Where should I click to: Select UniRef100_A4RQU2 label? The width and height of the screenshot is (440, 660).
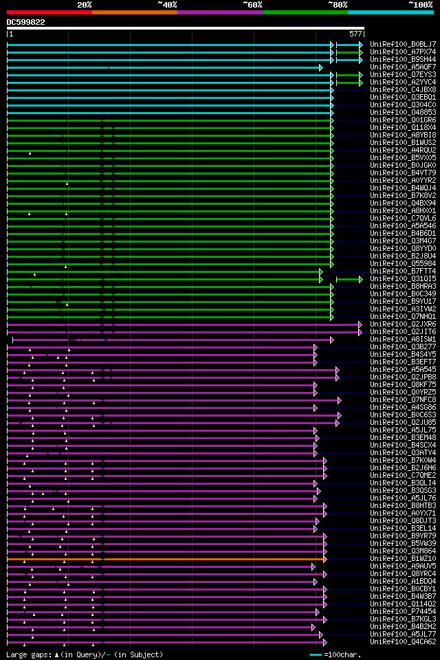click(403, 151)
